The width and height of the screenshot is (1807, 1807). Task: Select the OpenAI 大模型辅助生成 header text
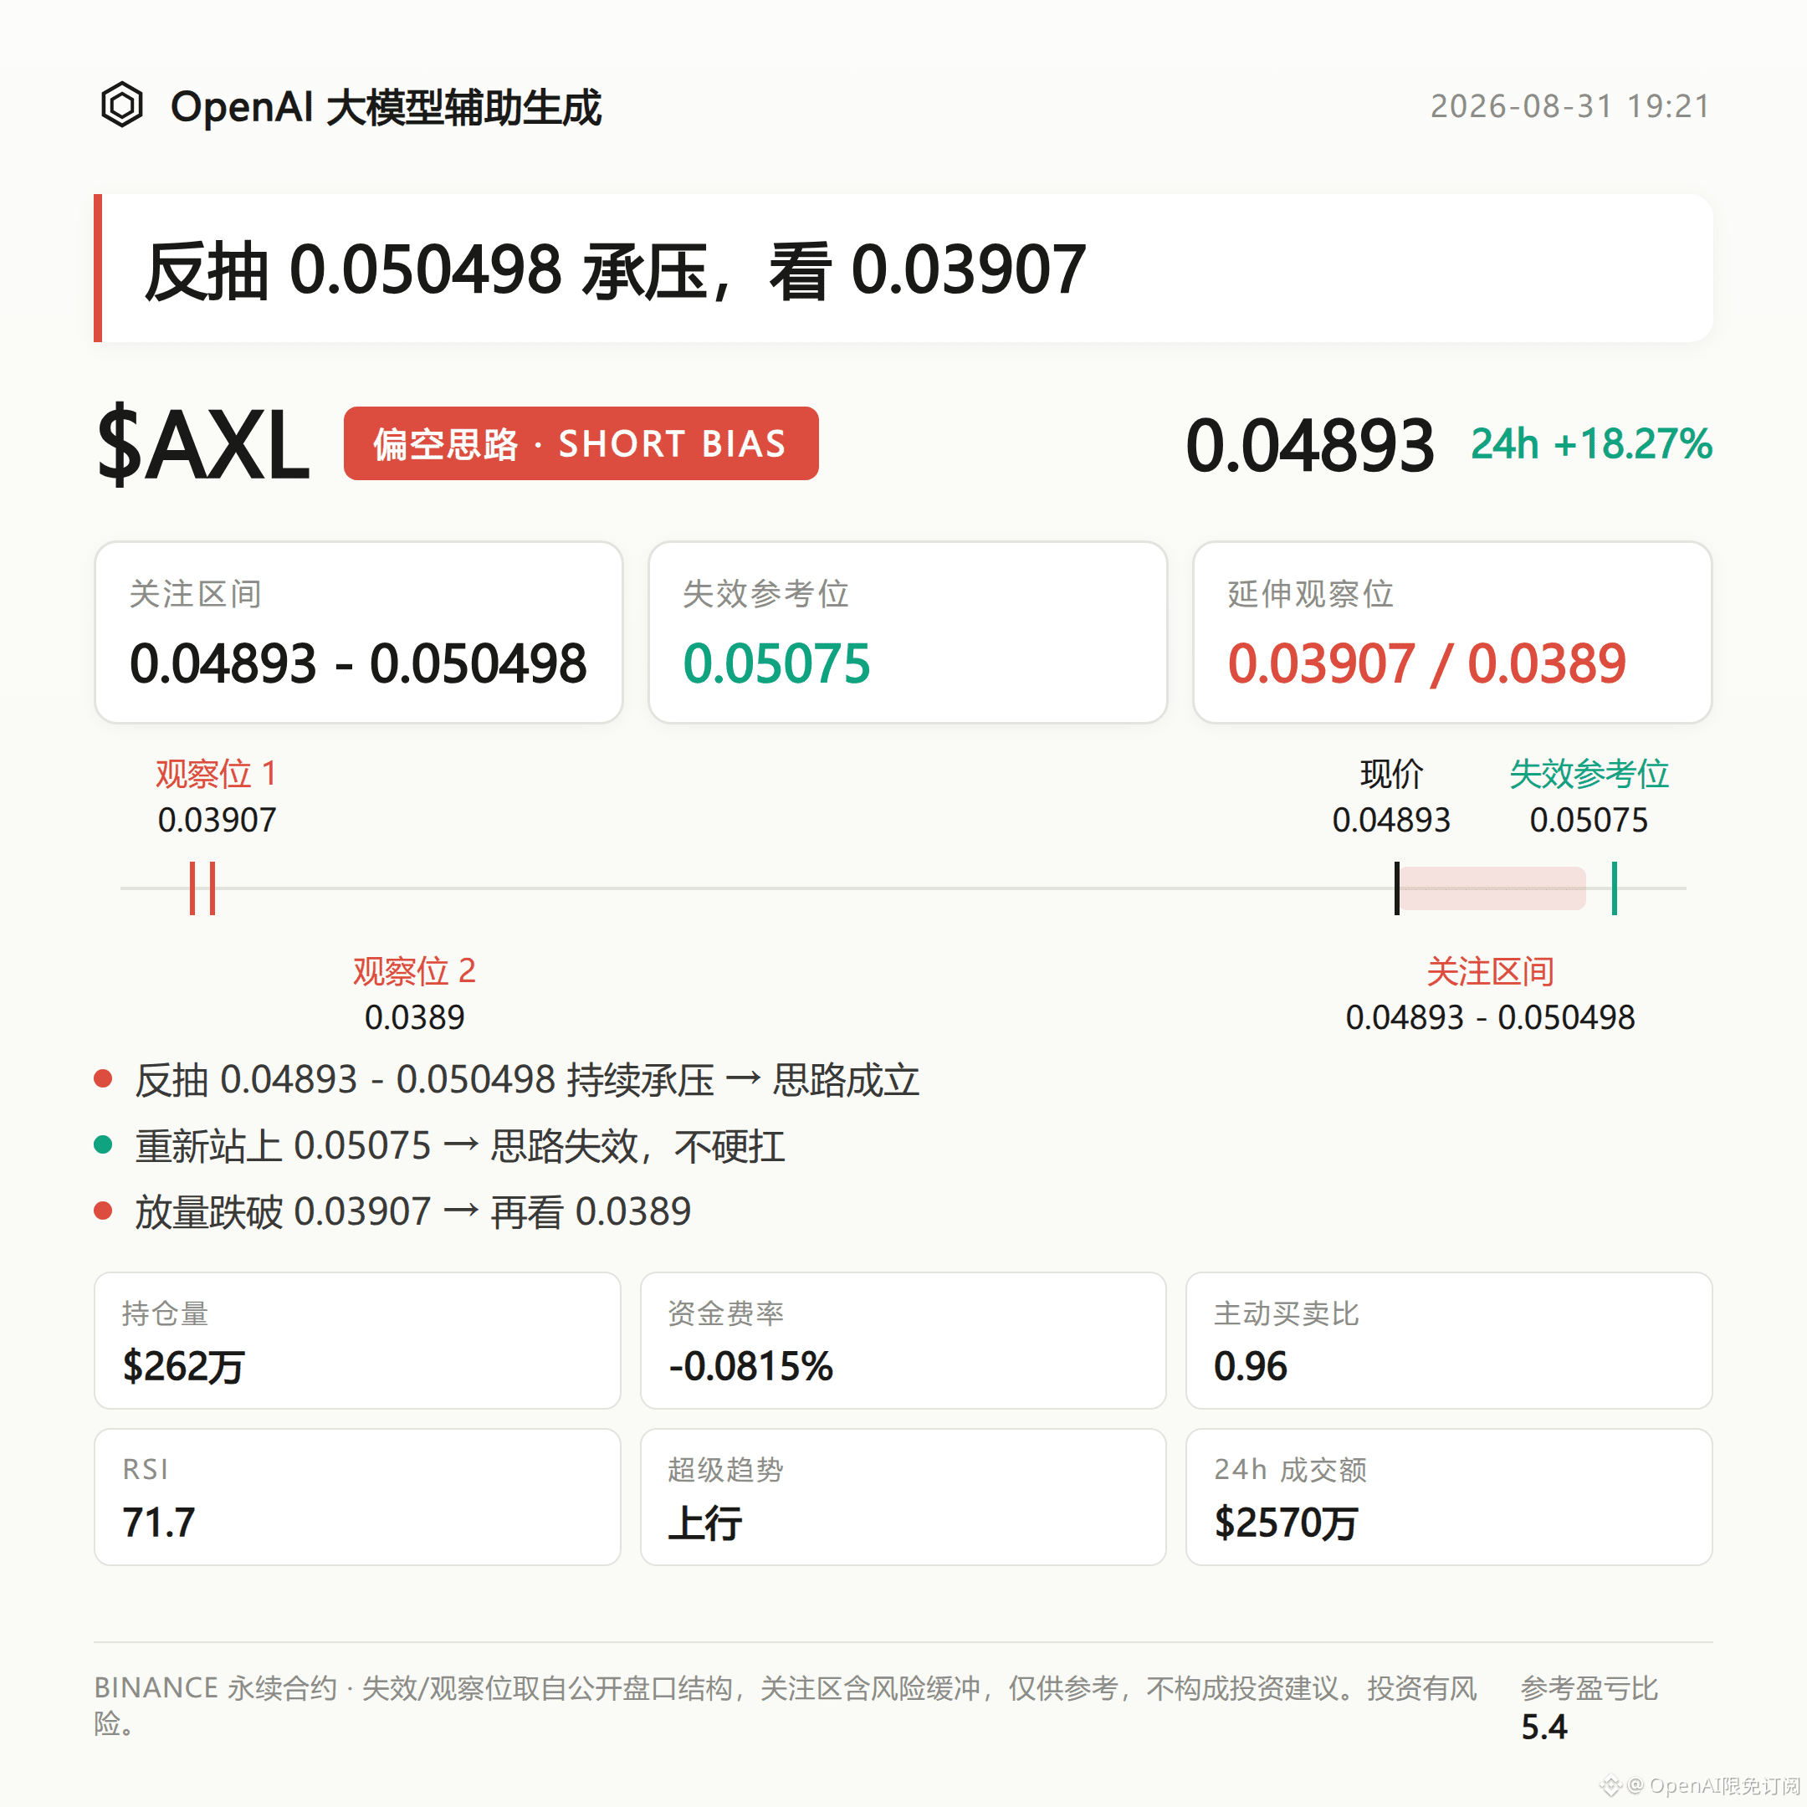pyautogui.click(x=386, y=106)
